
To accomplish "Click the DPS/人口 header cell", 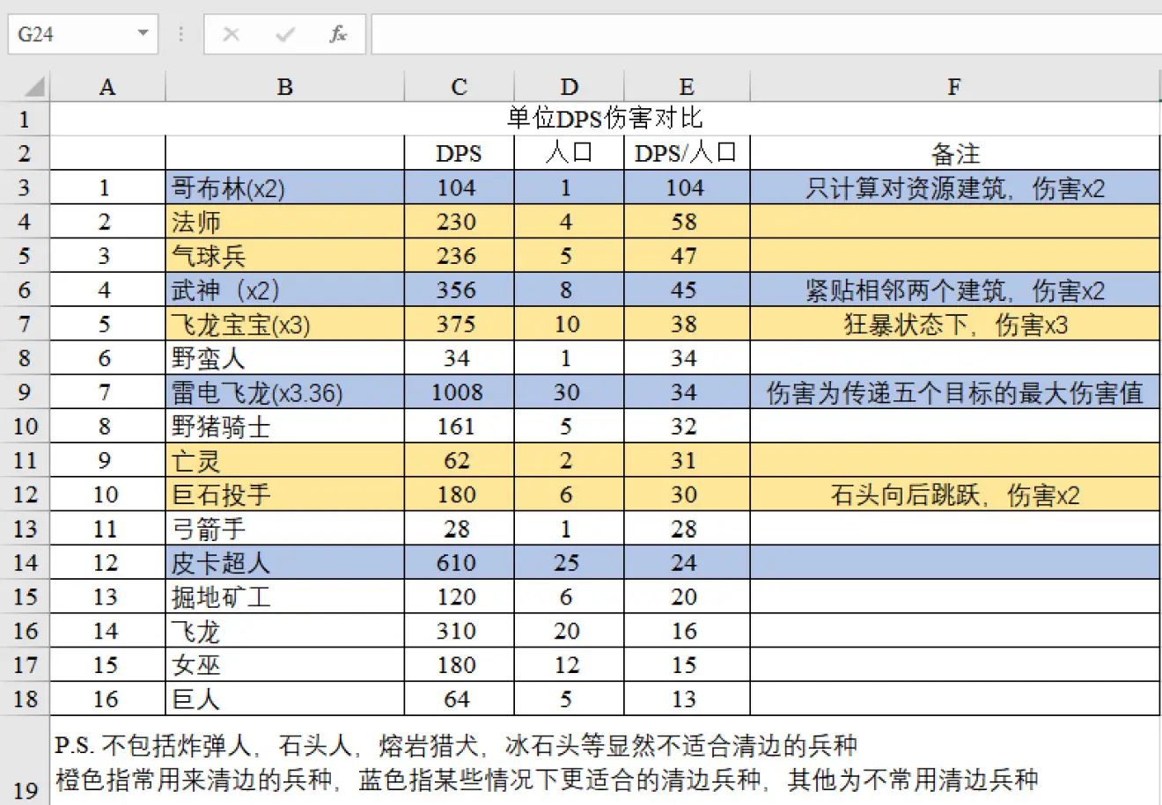I will 687,153.
